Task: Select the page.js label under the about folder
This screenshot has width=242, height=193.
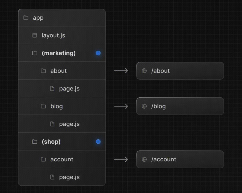Action: click(x=69, y=89)
